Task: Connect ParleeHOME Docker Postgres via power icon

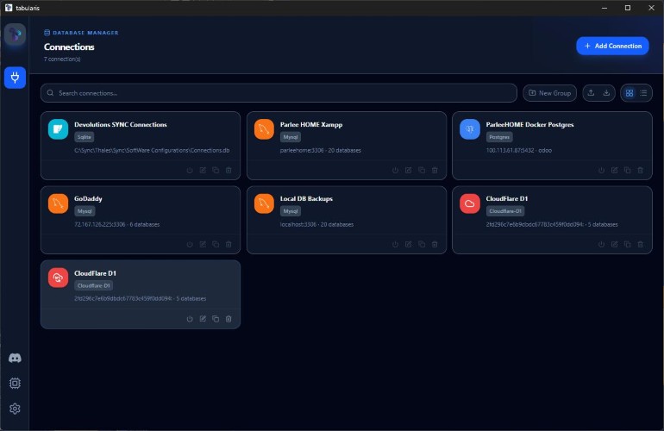Action: 601,170
